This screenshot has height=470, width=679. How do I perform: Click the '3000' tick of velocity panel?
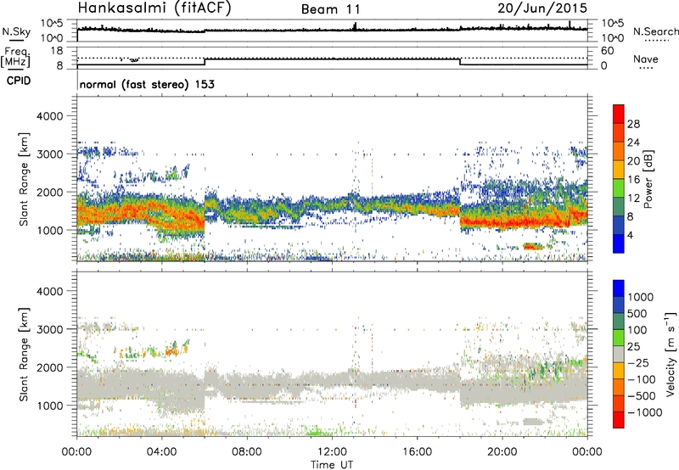49,329
